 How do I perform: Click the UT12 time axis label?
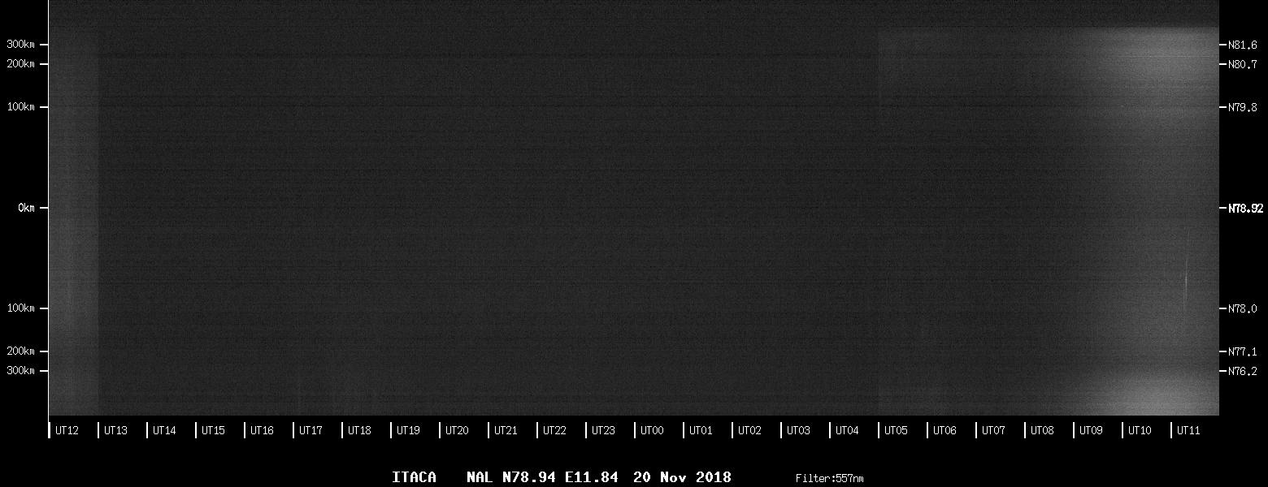click(x=67, y=431)
